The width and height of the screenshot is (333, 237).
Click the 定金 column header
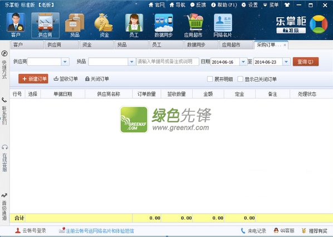pos(239,94)
